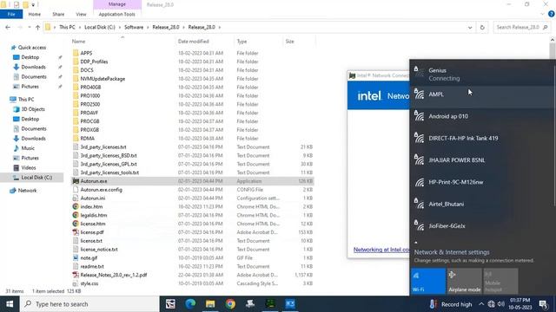Select This PC in navigation pane

tap(26, 100)
